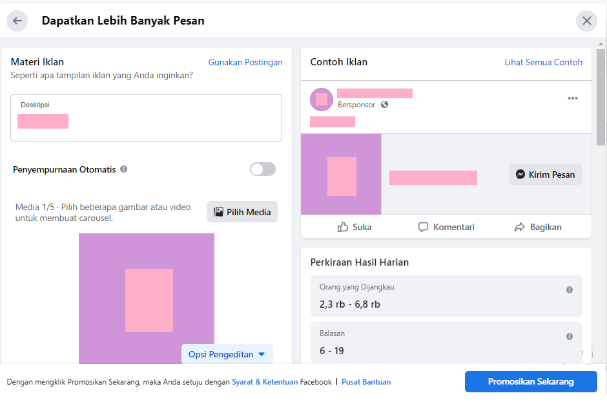Screen dimensions: 607x402
Task: Click the Komentari speech bubble icon
Action: click(423, 227)
